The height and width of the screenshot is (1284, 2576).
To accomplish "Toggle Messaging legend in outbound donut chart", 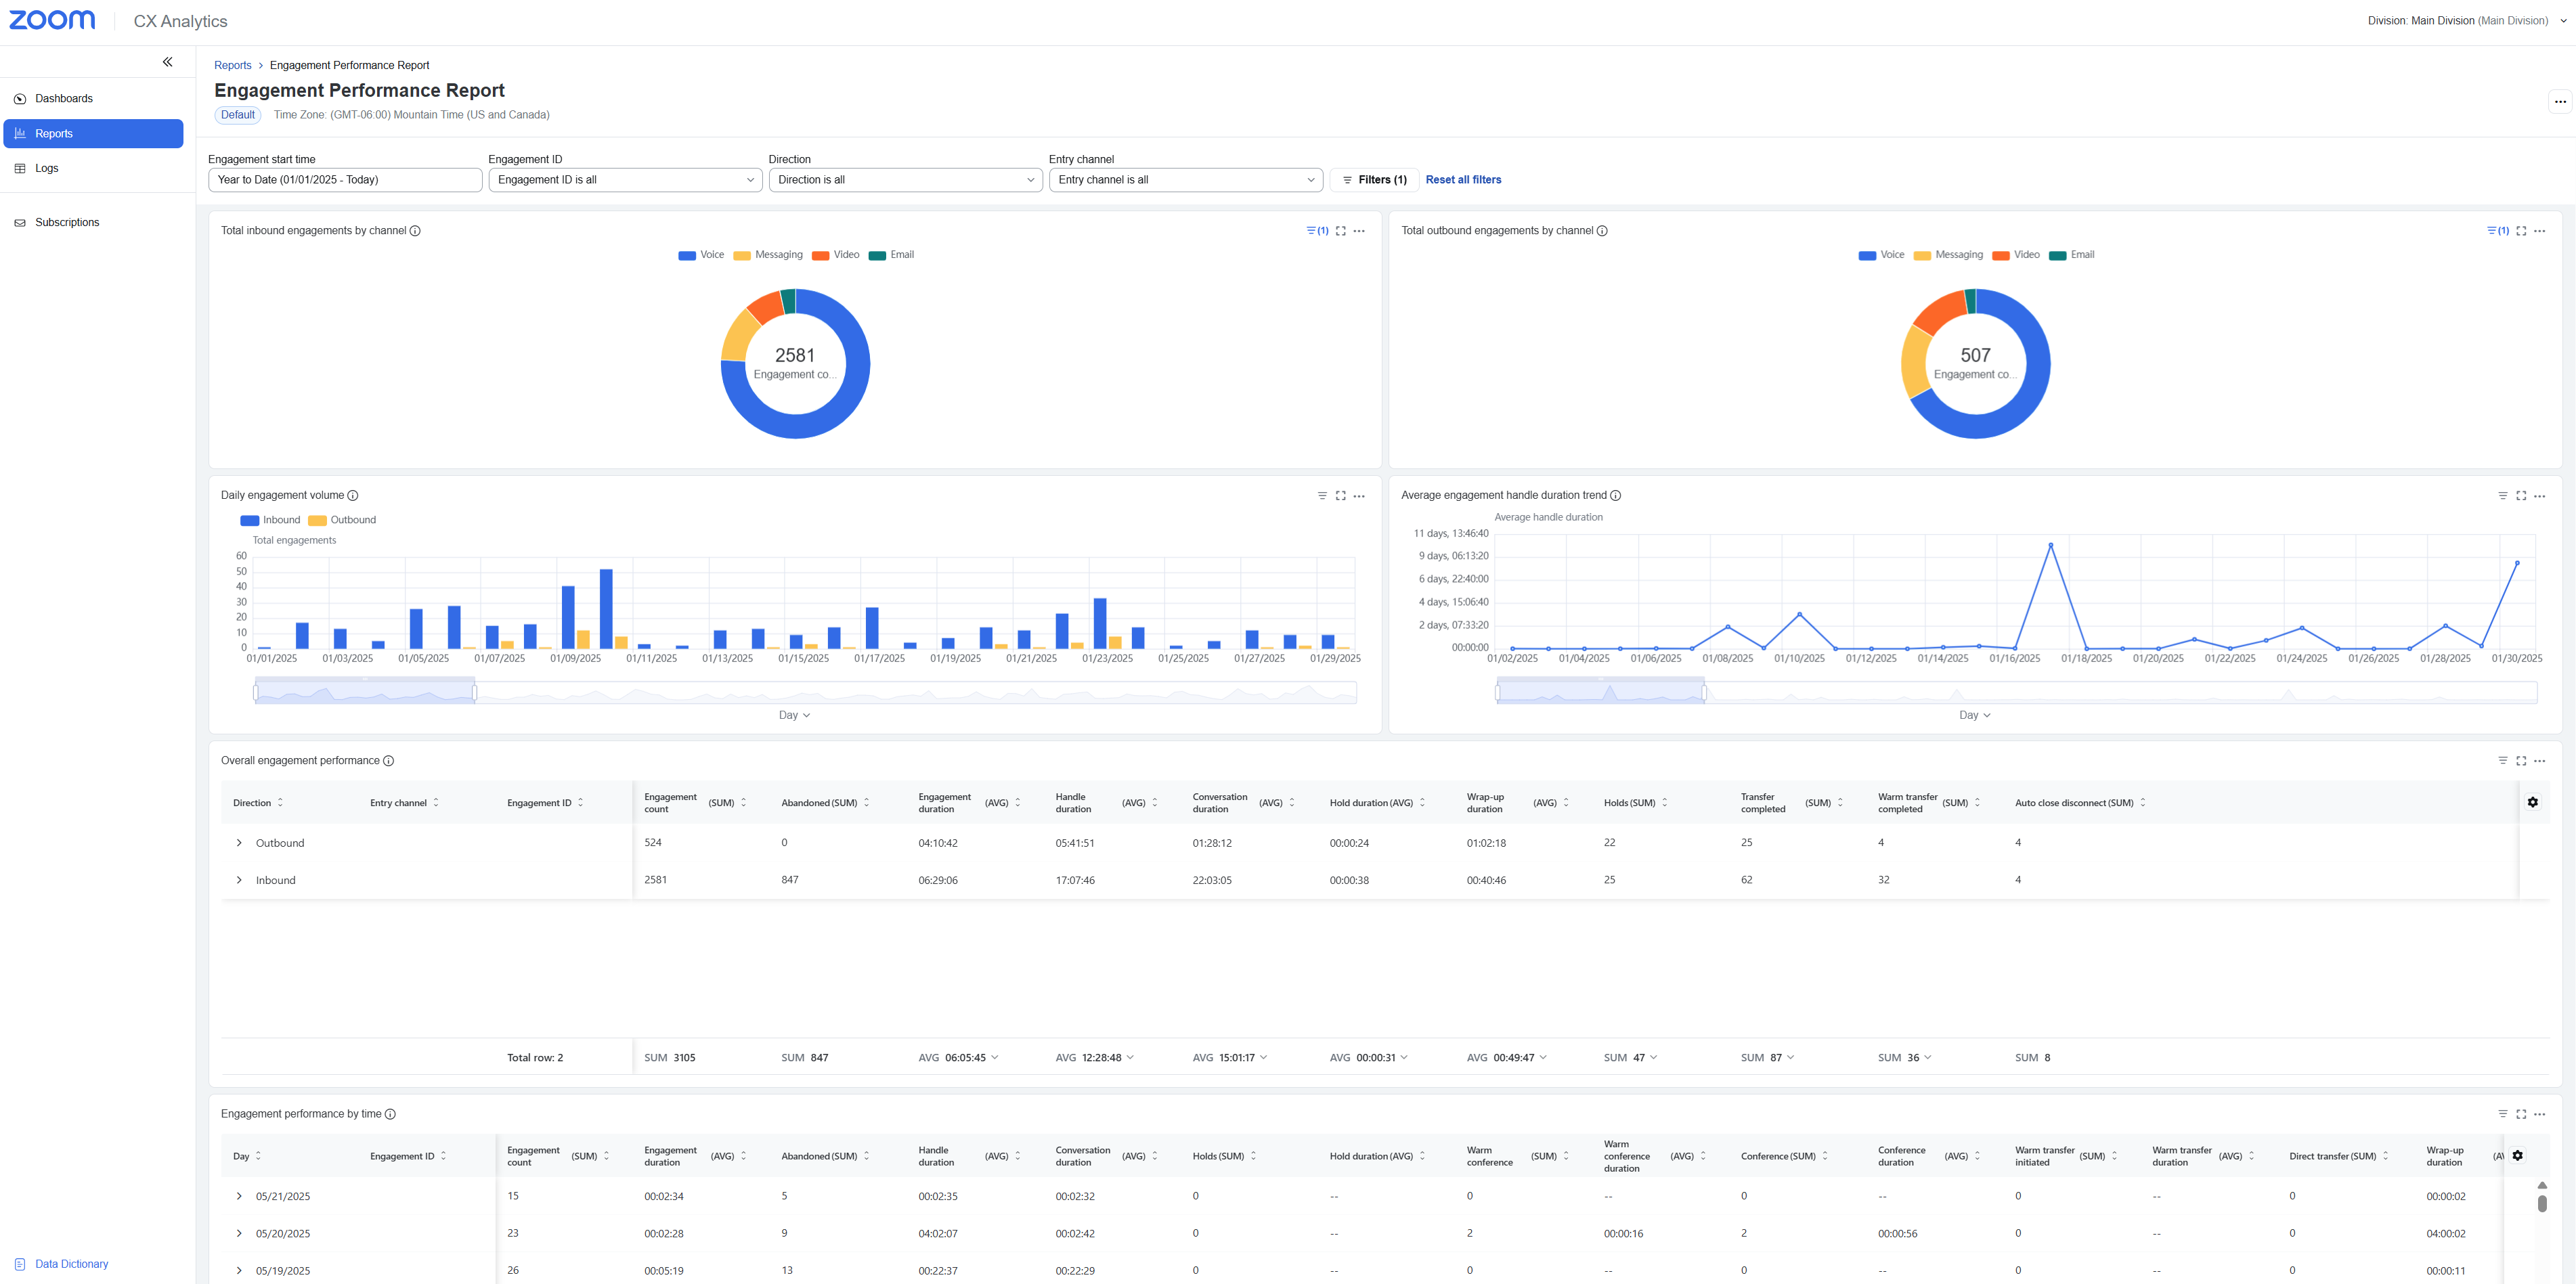I will point(1948,255).
